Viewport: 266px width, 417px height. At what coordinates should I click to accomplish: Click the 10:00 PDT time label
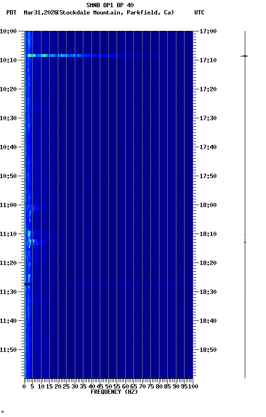[8, 31]
